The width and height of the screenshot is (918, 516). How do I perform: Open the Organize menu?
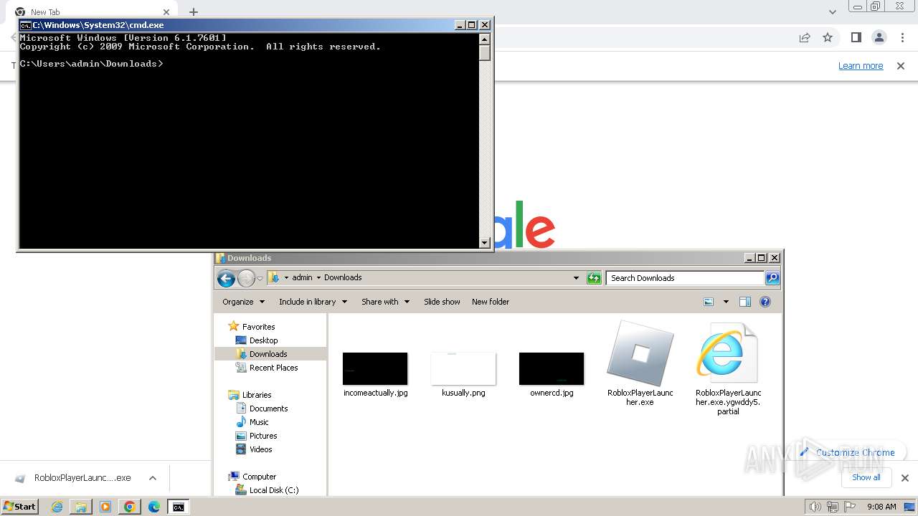coord(243,302)
